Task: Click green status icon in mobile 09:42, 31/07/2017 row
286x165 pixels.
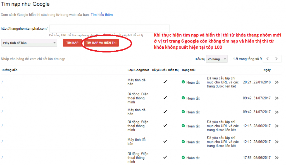Action: 183,98
